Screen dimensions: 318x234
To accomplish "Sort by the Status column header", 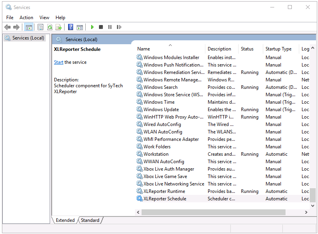I will (x=250, y=49).
